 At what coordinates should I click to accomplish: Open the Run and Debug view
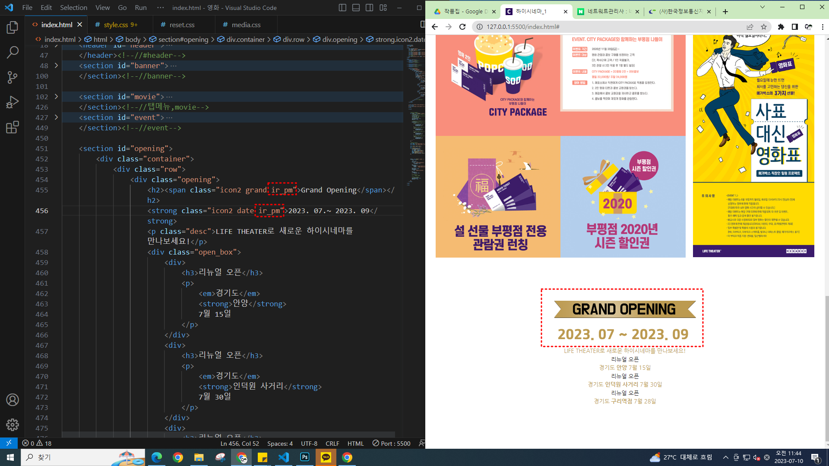[12, 102]
